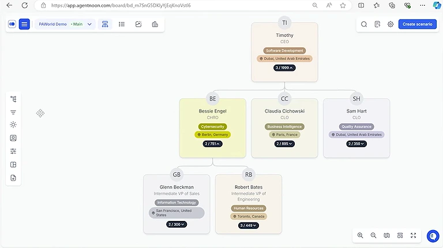Open browser essentials heart icon
This screenshot has width=443, height=248.
coord(407,5)
